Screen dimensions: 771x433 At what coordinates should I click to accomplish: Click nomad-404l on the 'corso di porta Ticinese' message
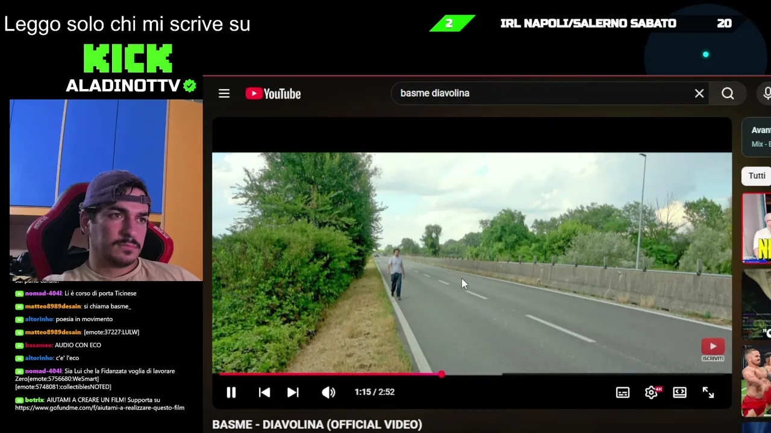(x=43, y=293)
